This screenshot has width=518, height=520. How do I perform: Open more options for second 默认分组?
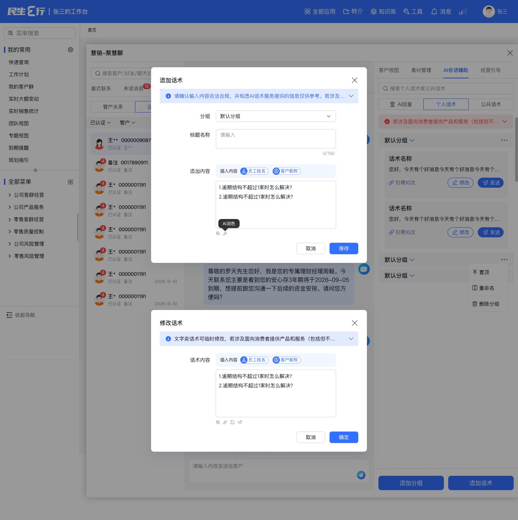[x=504, y=260]
